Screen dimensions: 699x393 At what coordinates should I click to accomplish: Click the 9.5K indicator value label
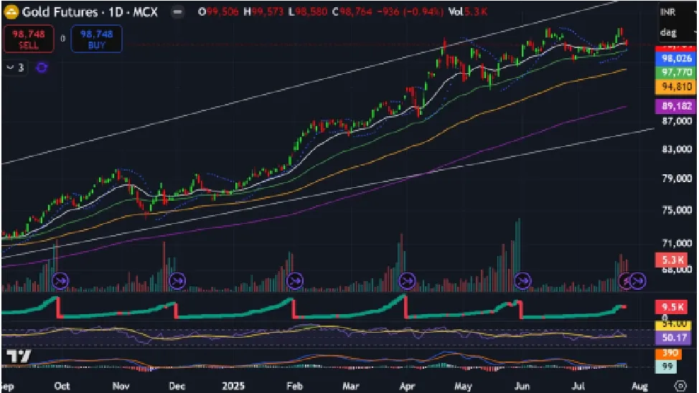672,307
